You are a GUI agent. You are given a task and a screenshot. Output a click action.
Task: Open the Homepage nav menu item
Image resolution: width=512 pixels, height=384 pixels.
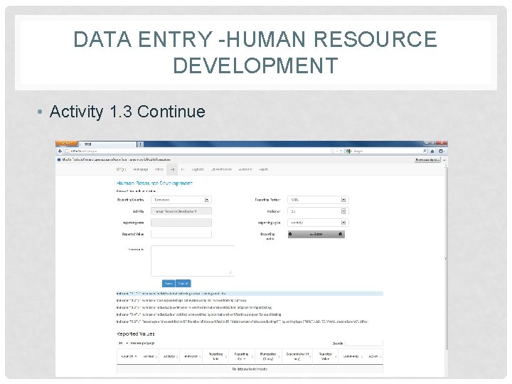point(140,169)
